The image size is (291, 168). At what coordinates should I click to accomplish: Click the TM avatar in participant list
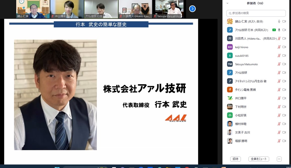(x=230, y=64)
